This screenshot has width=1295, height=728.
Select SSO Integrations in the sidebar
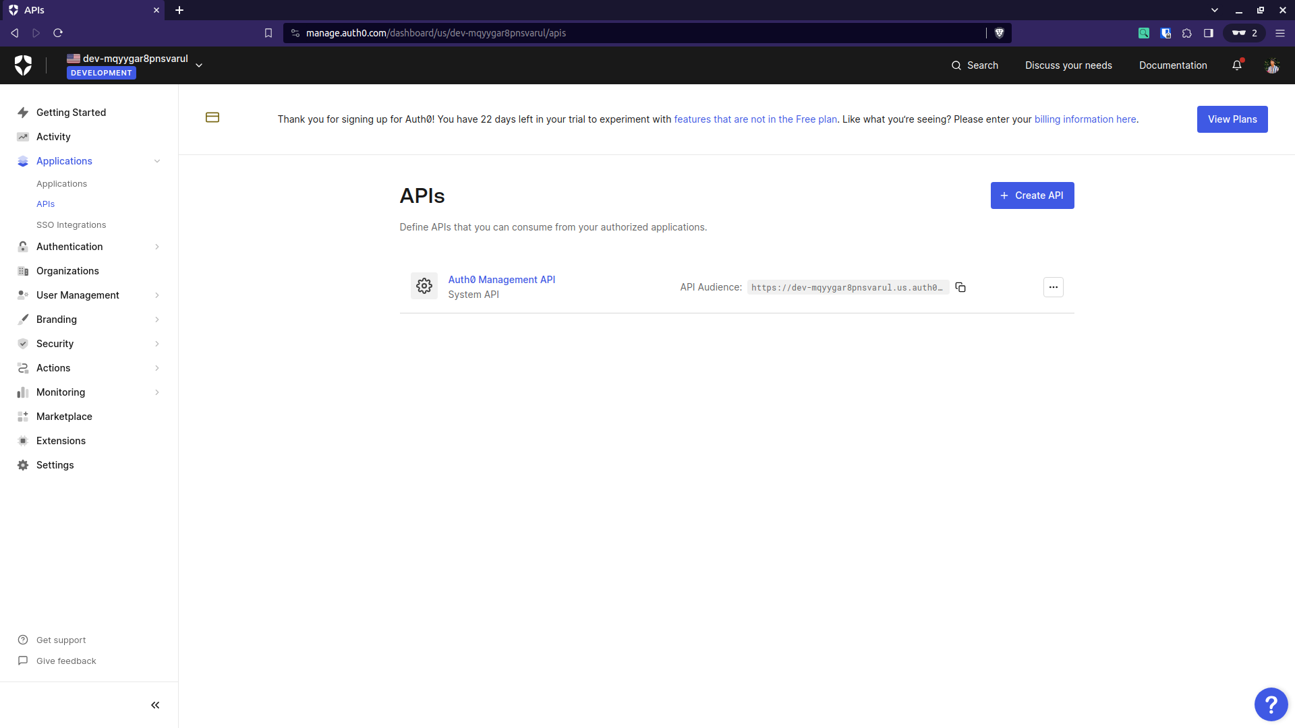coord(71,224)
